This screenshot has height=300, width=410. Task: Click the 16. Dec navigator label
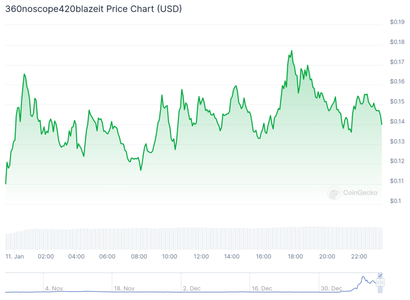(x=262, y=288)
